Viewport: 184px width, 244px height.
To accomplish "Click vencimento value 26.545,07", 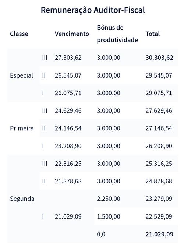I will tap(68, 75).
